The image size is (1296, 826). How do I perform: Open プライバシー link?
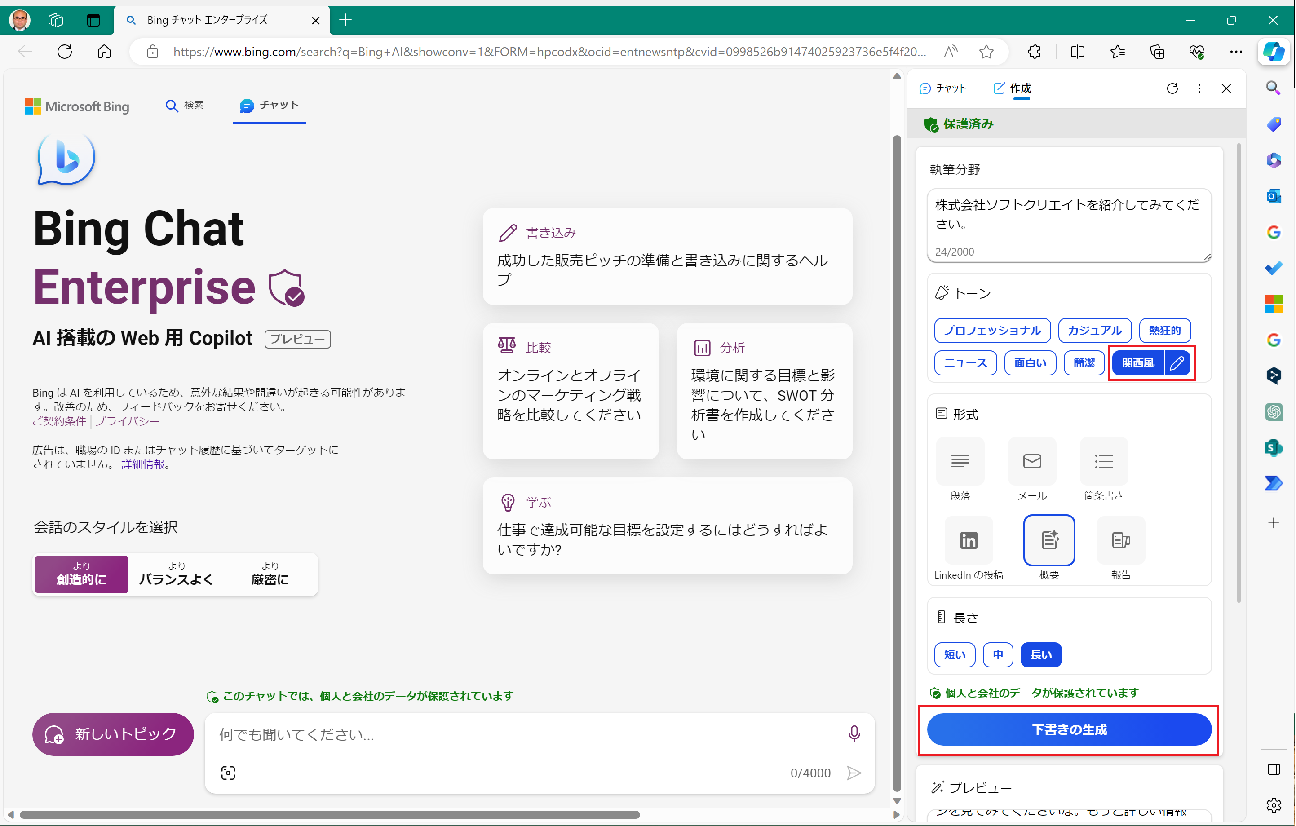tap(127, 421)
